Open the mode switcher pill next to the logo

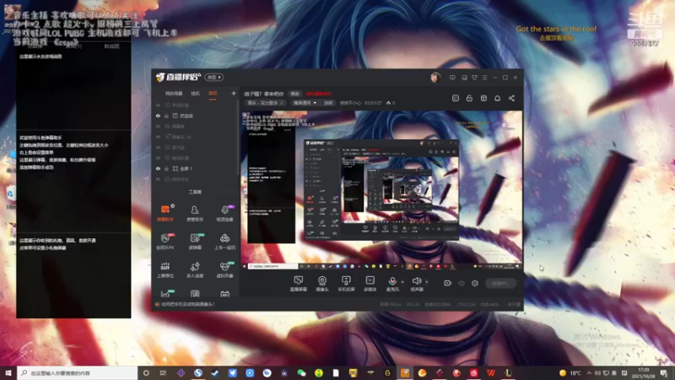(214, 77)
